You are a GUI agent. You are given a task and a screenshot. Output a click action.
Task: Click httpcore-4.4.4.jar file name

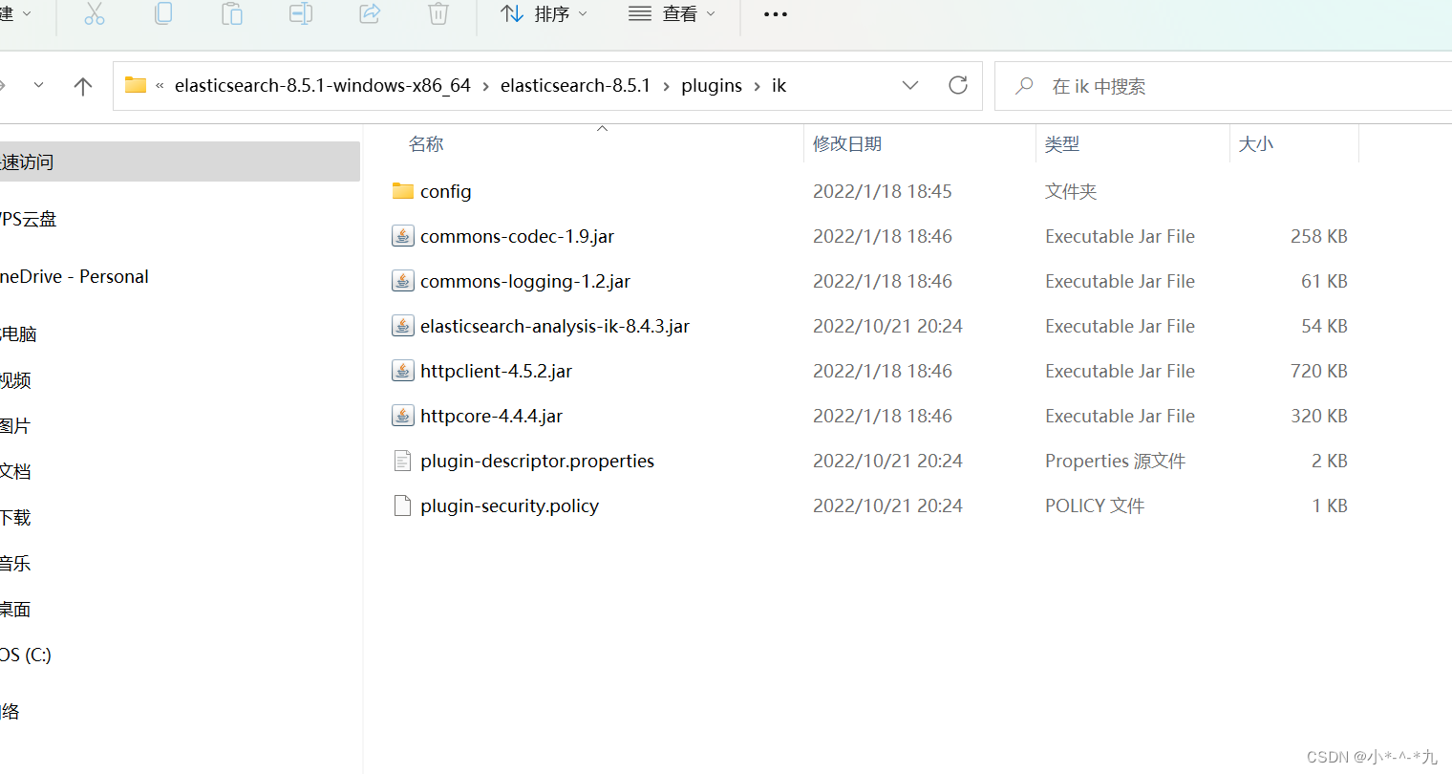tap(491, 416)
